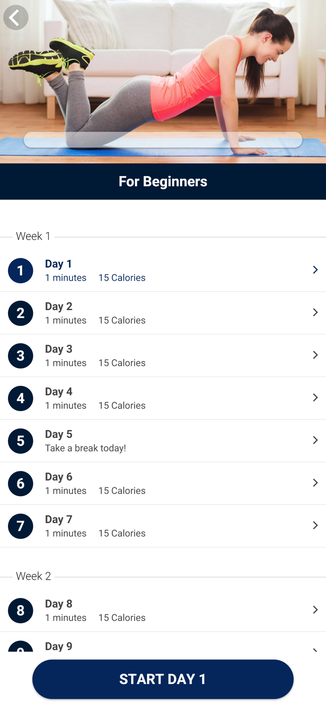Select the Day 1 number badge
This screenshot has height=707, width=326.
[20, 271]
